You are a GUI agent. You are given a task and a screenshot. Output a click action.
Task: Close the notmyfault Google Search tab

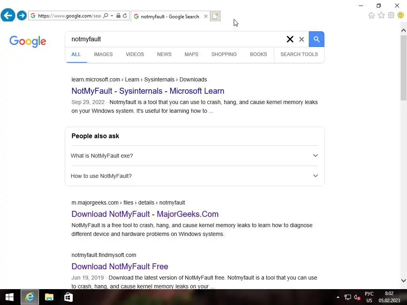[206, 16]
